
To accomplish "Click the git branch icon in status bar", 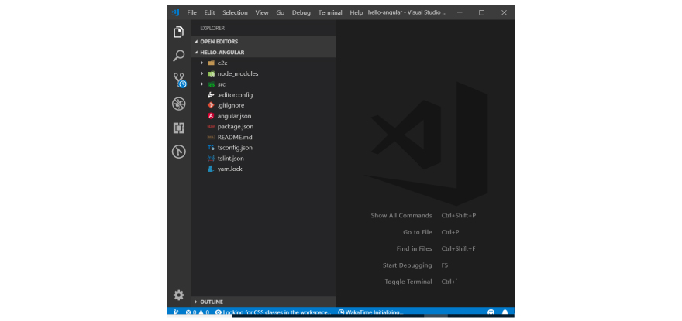I will point(176,312).
